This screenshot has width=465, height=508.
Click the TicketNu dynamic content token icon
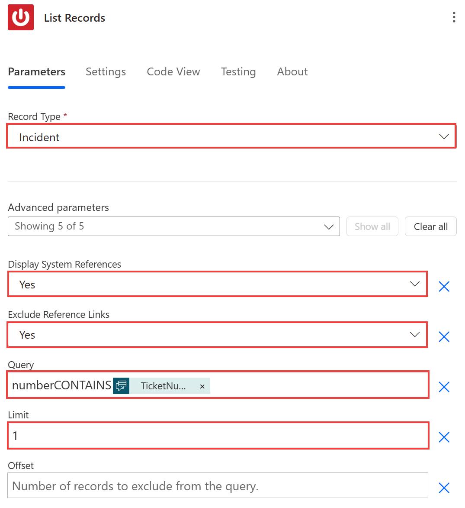tap(122, 385)
